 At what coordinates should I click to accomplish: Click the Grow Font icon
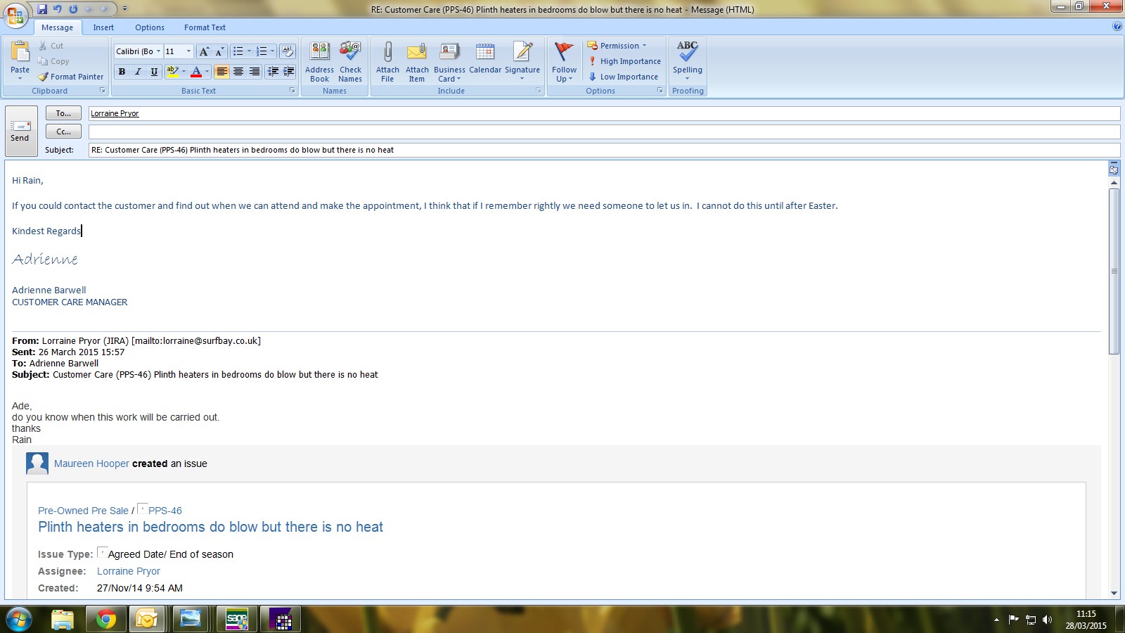204,51
